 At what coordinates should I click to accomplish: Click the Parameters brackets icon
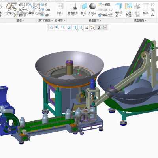coord(153,5)
